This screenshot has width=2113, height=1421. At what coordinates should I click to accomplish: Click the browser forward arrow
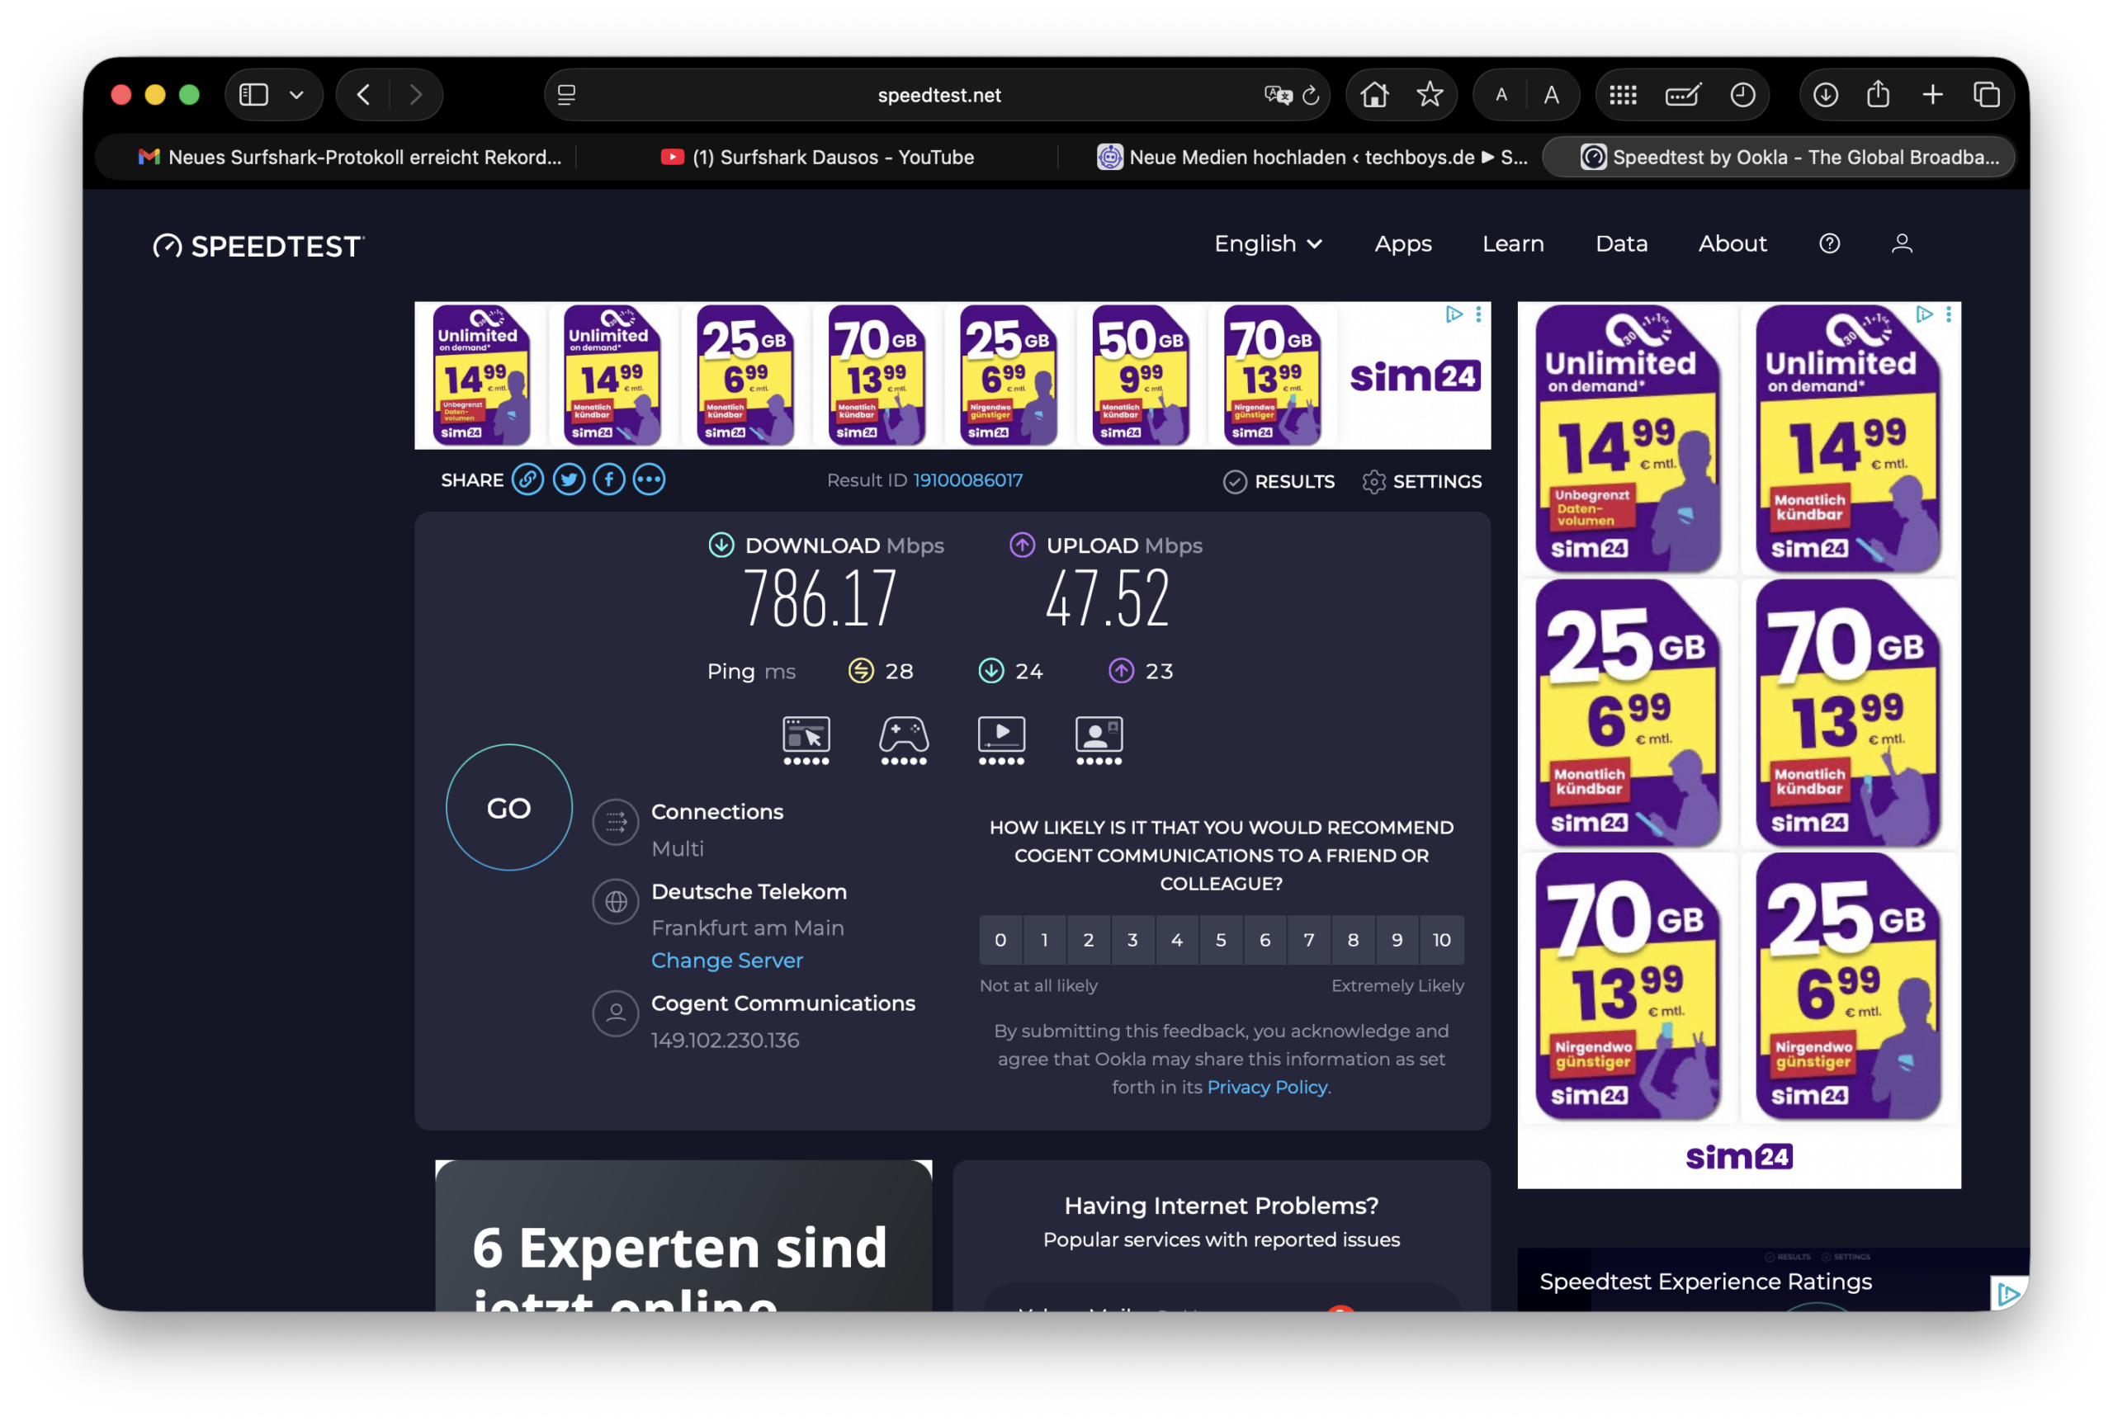pos(416,94)
